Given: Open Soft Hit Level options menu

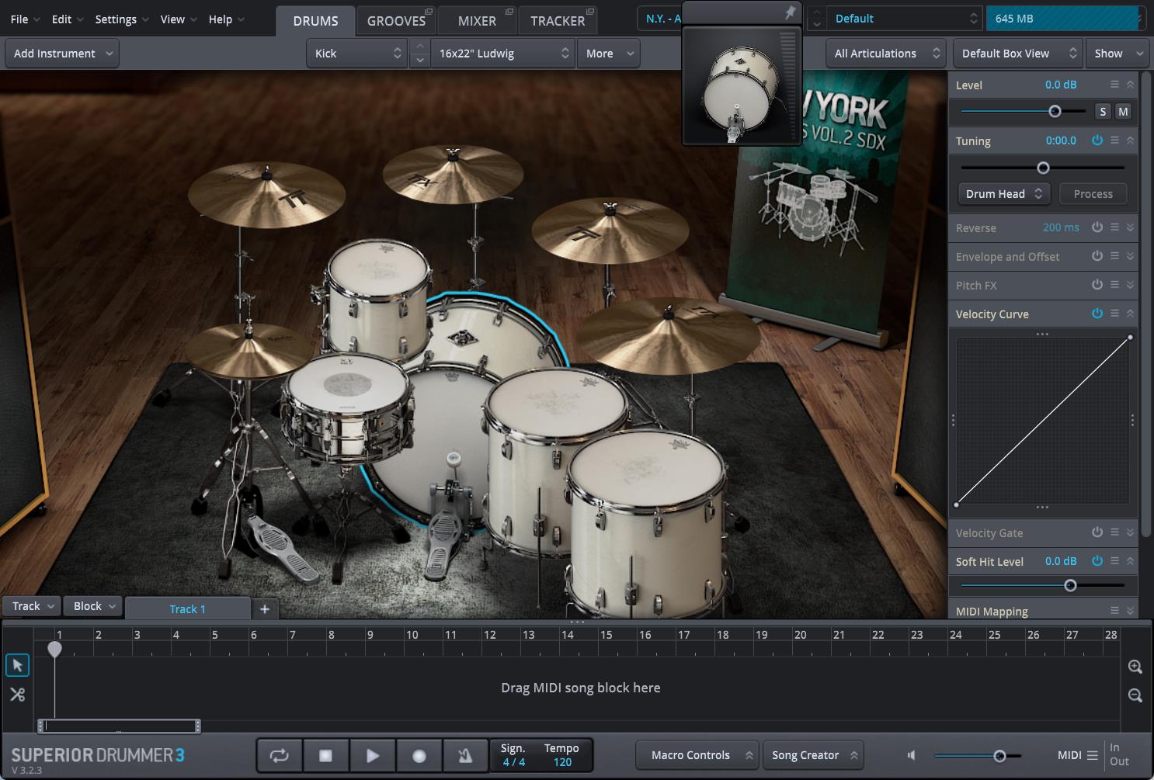Looking at the screenshot, I should tap(1114, 561).
